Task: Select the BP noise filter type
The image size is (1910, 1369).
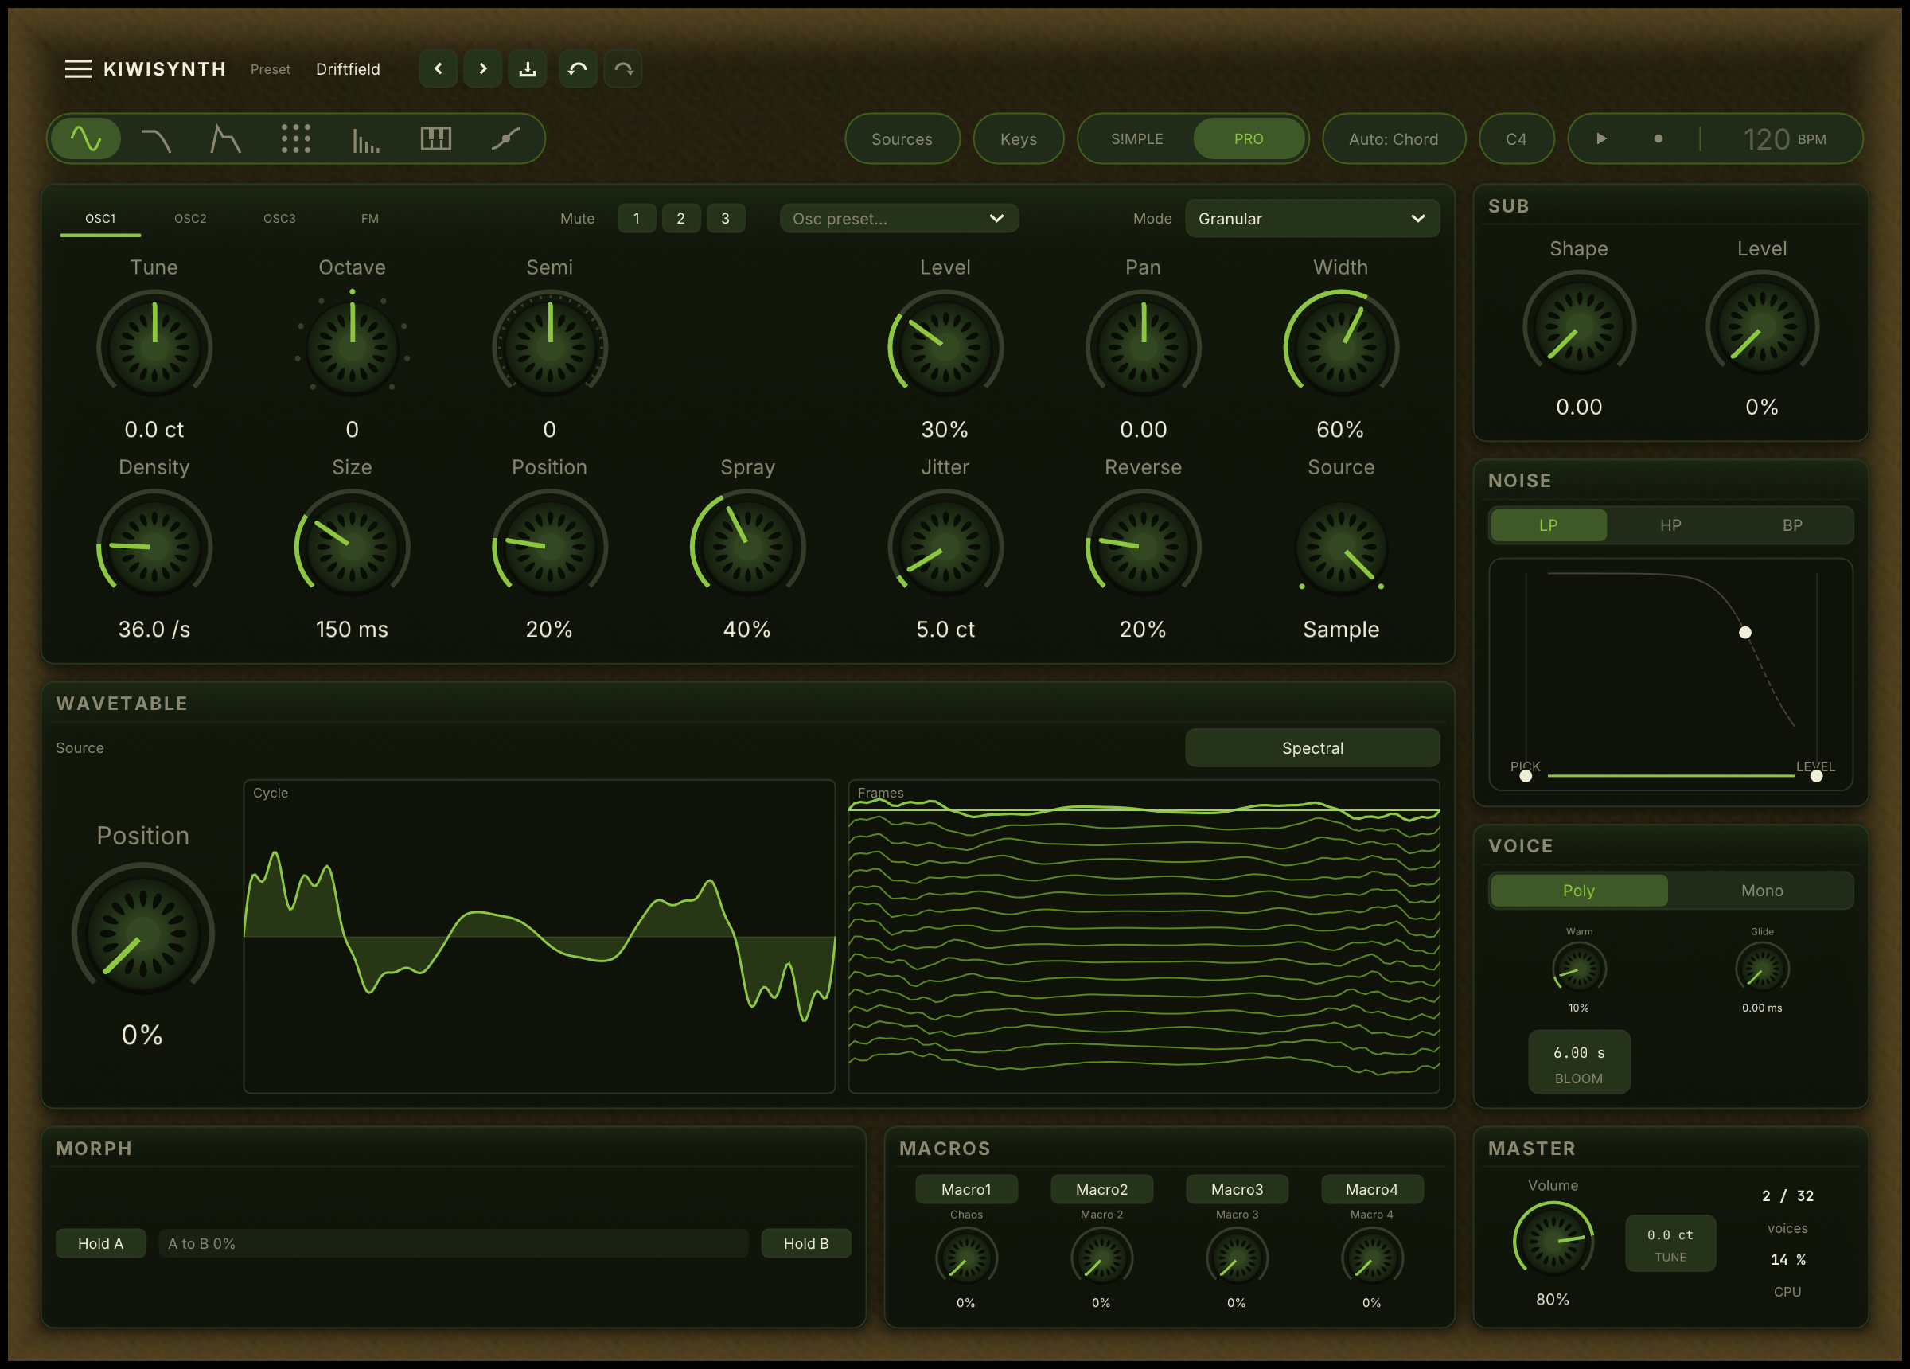Action: [1793, 525]
